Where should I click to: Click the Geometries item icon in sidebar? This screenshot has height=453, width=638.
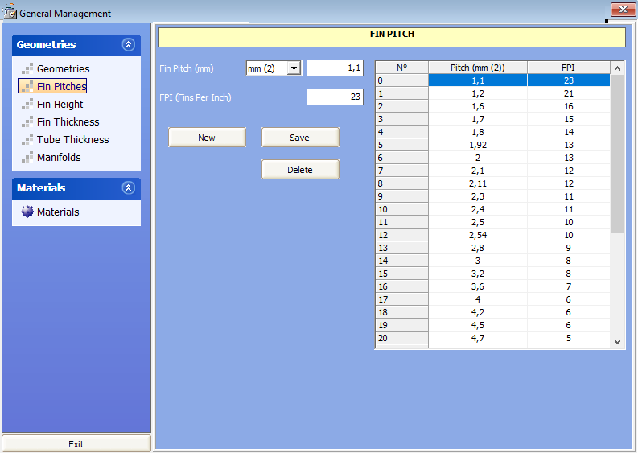[27, 69]
